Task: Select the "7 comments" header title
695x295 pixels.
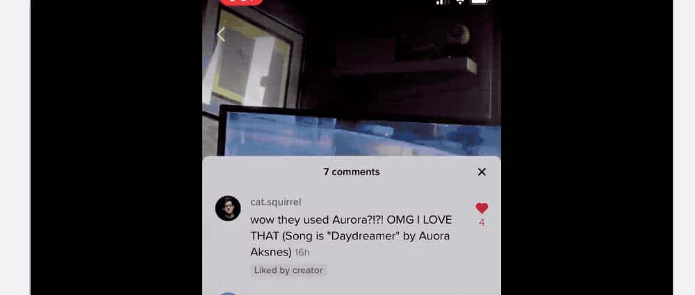Action: [352, 172]
